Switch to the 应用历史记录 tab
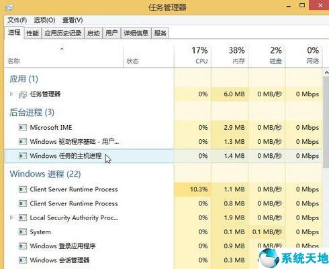 [x=63, y=33]
